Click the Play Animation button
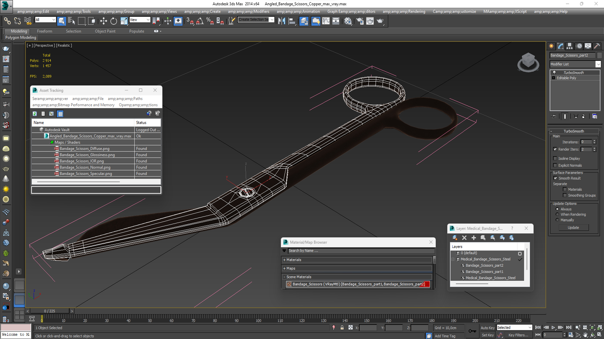604x339 pixels. 553,327
